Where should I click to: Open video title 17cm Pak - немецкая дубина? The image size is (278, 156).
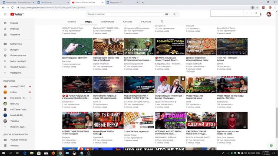coord(227,59)
